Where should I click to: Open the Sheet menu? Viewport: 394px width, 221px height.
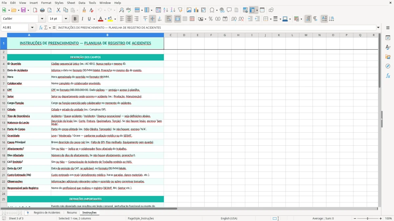pos(71,3)
